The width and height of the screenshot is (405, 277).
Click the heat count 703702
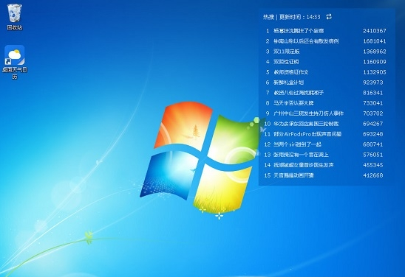pos(373,113)
